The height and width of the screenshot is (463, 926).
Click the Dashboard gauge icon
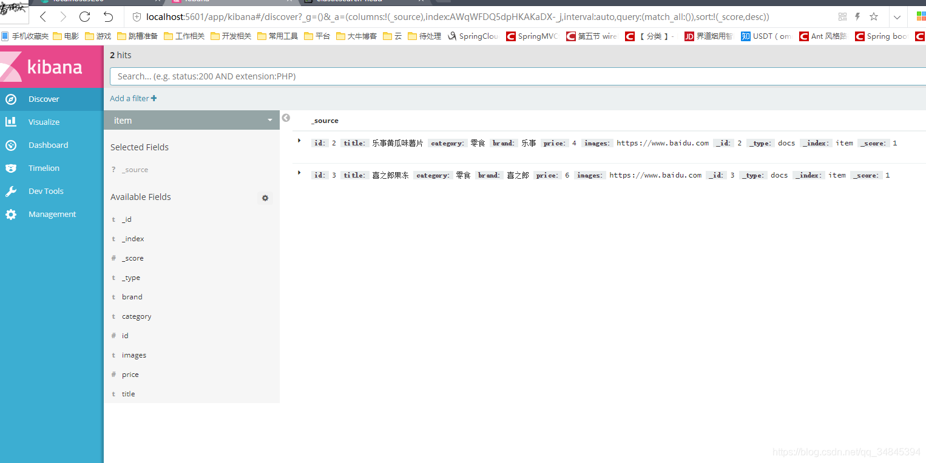tap(10, 145)
